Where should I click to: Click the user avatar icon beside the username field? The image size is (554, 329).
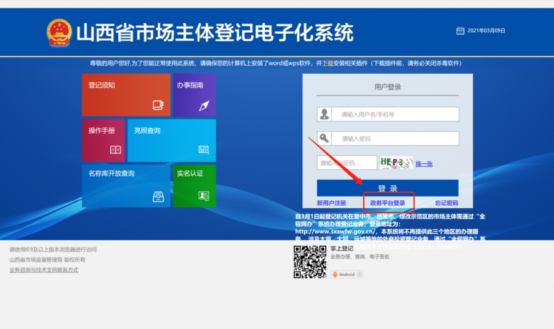tap(324, 114)
